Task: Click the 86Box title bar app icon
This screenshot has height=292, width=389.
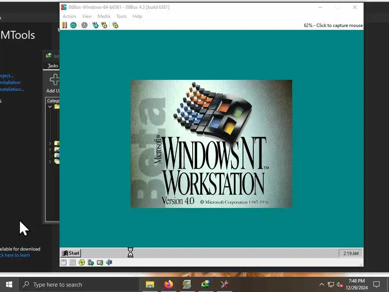Action: [64, 7]
